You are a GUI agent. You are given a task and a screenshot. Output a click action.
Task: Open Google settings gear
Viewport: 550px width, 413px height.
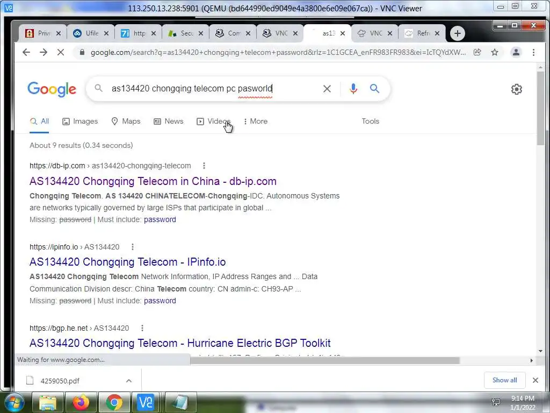[516, 89]
